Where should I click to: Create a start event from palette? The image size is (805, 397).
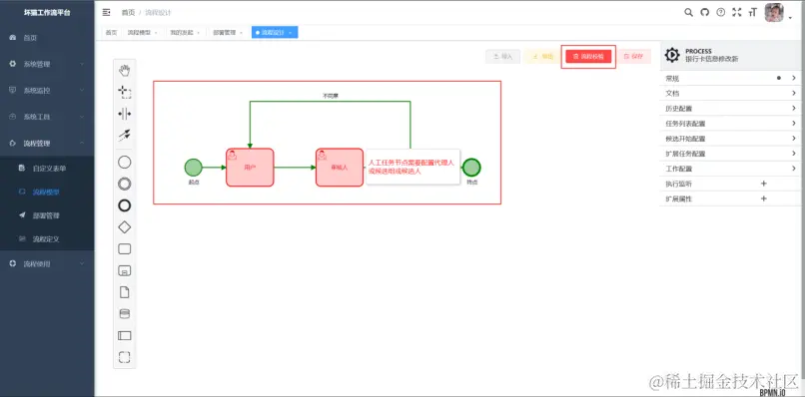click(124, 163)
